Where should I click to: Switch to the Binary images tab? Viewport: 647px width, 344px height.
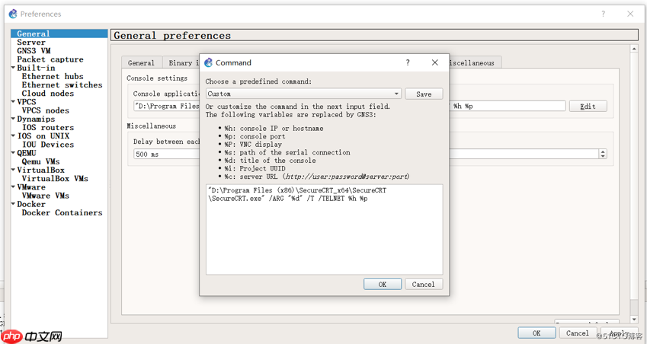point(181,62)
